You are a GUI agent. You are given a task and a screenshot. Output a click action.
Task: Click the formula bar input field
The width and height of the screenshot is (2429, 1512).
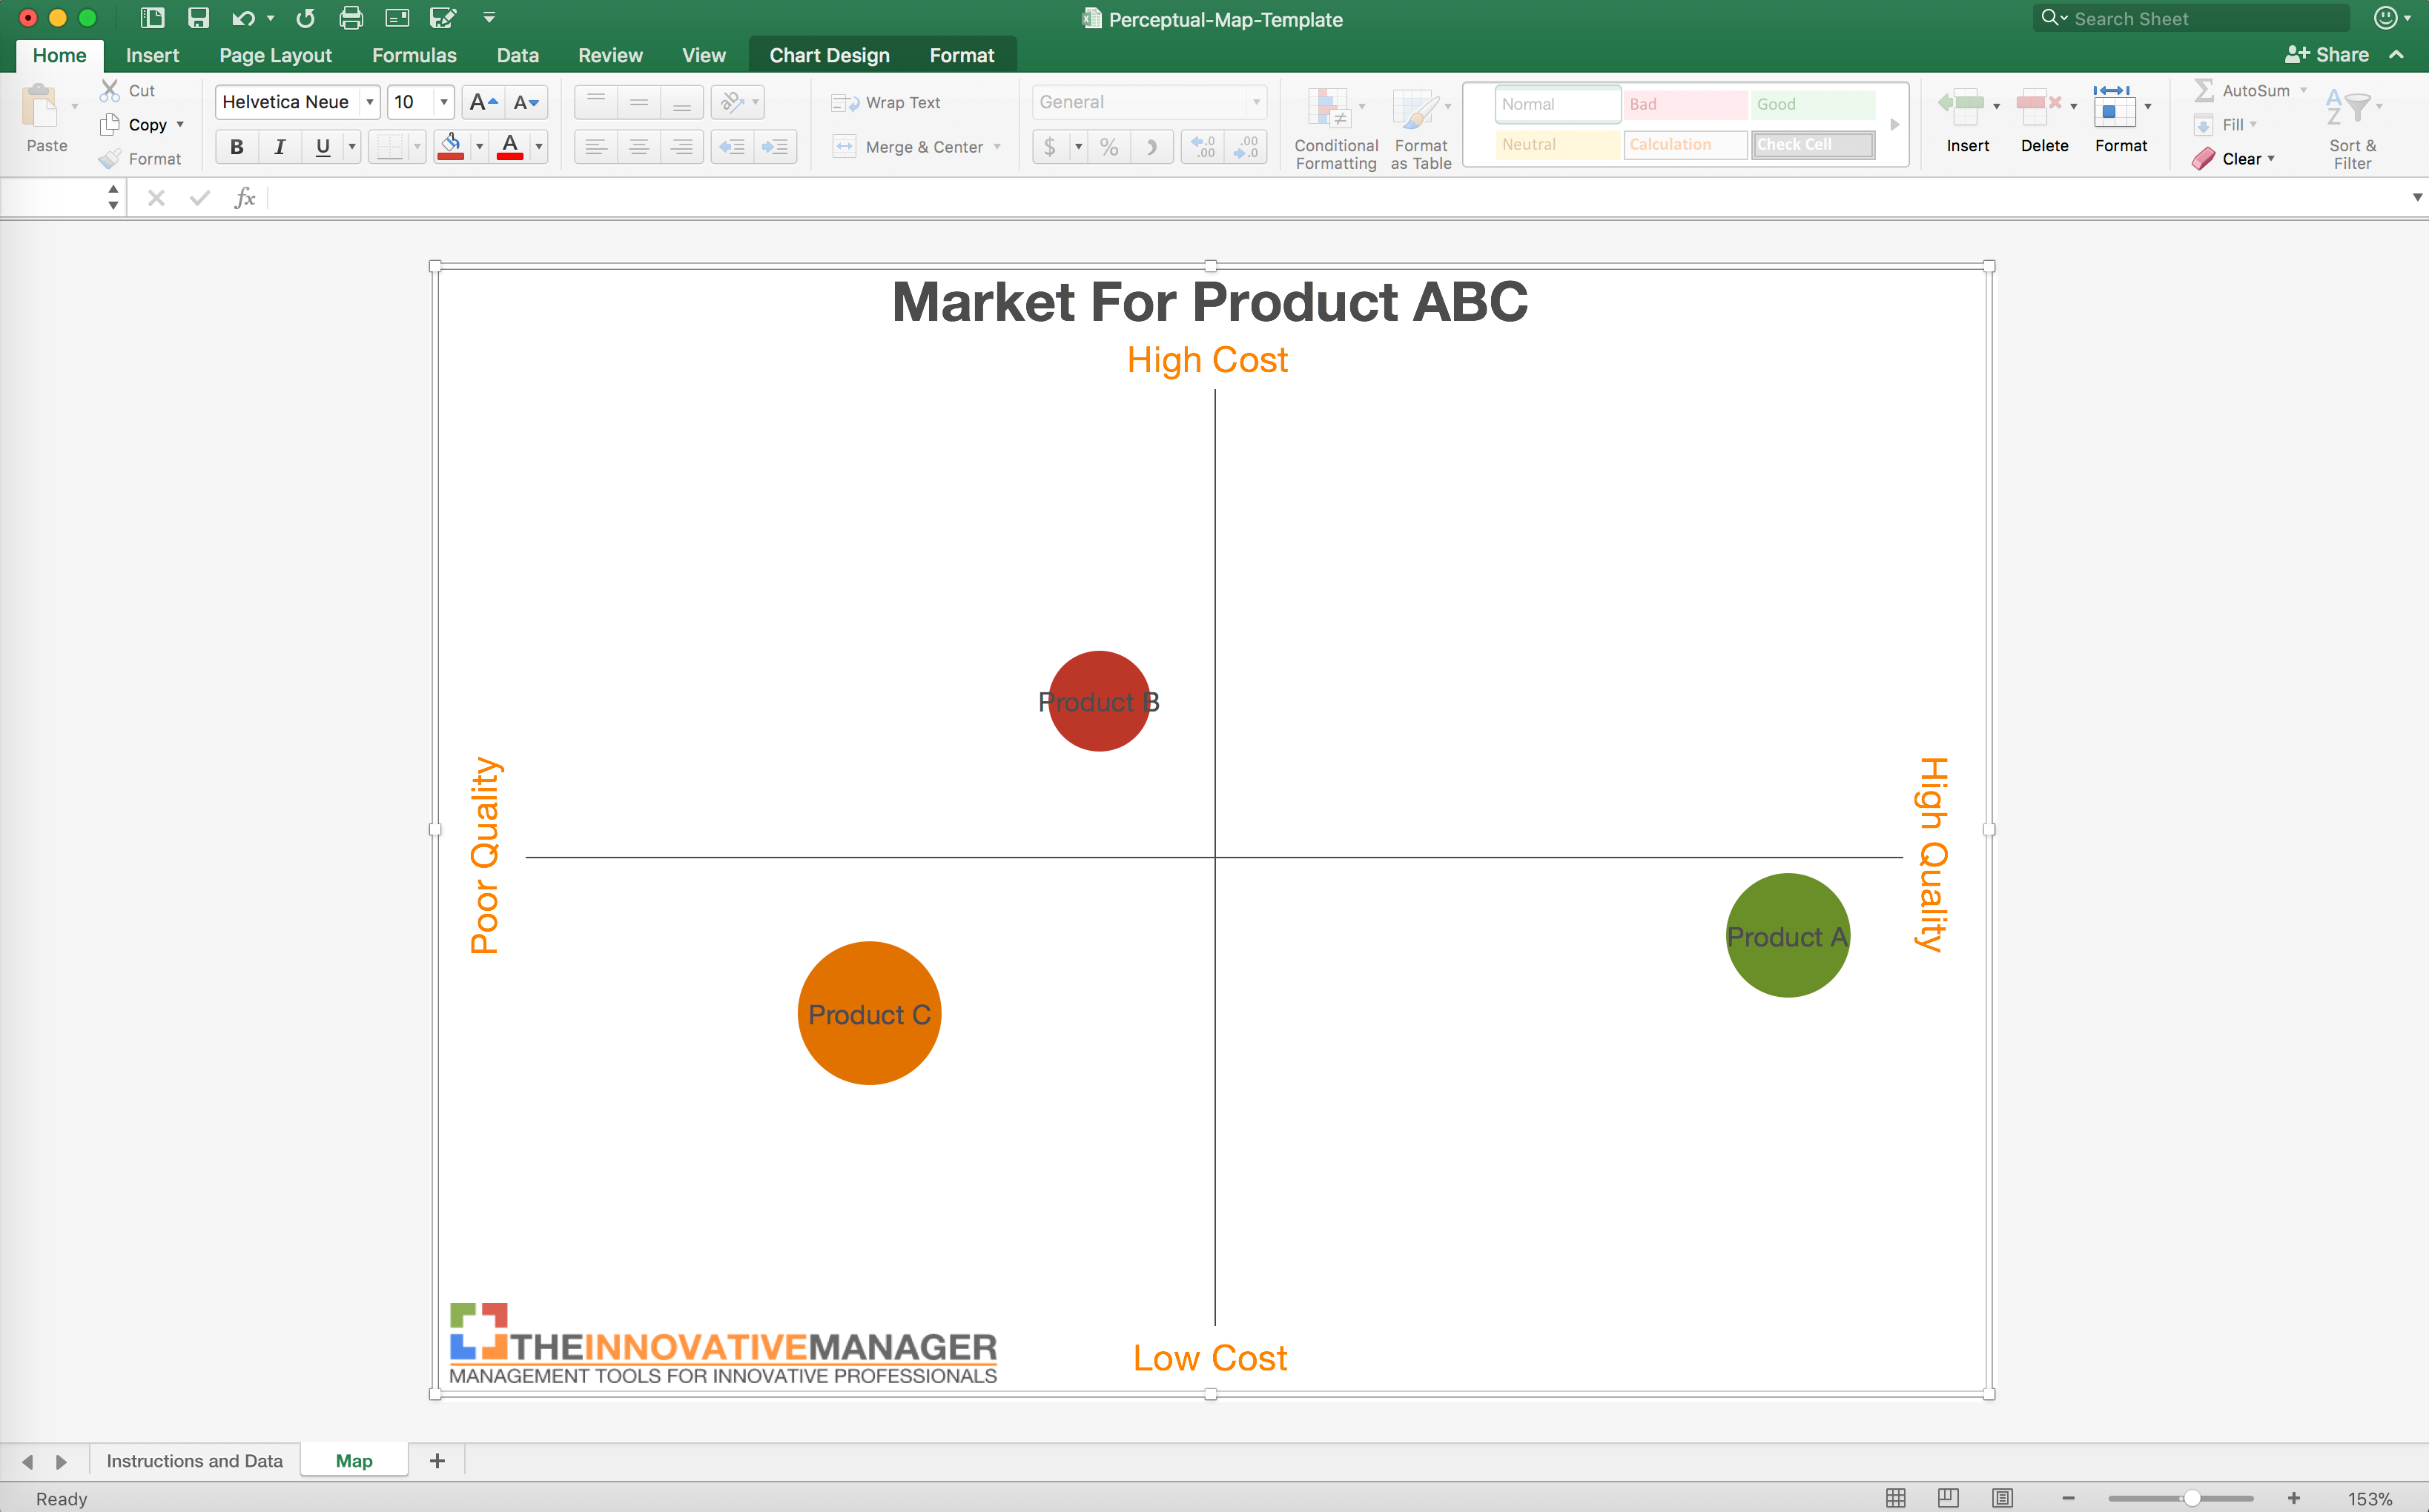[x=1324, y=197]
